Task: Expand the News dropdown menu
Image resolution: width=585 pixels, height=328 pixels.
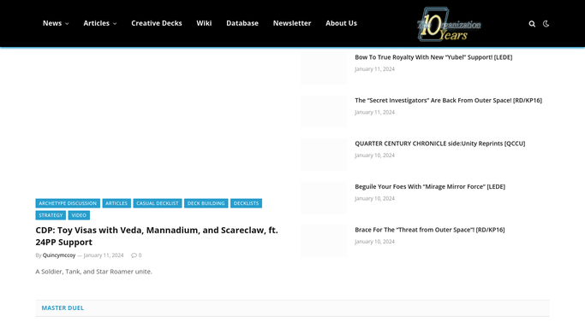Action: [56, 23]
